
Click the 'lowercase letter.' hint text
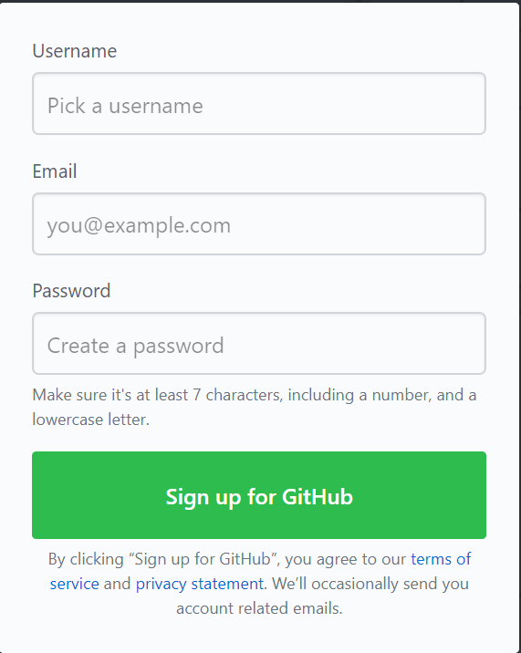pyautogui.click(x=91, y=420)
